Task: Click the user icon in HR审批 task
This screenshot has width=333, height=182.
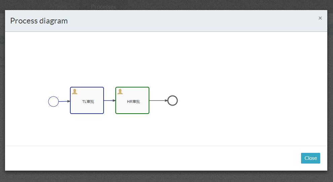Action: [x=120, y=92]
